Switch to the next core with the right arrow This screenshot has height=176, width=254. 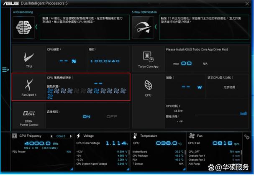coord(71,136)
